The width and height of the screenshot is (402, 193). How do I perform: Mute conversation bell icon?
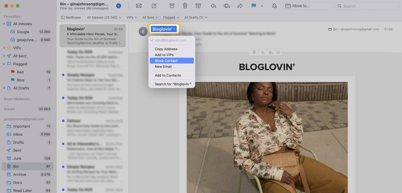point(274,6)
